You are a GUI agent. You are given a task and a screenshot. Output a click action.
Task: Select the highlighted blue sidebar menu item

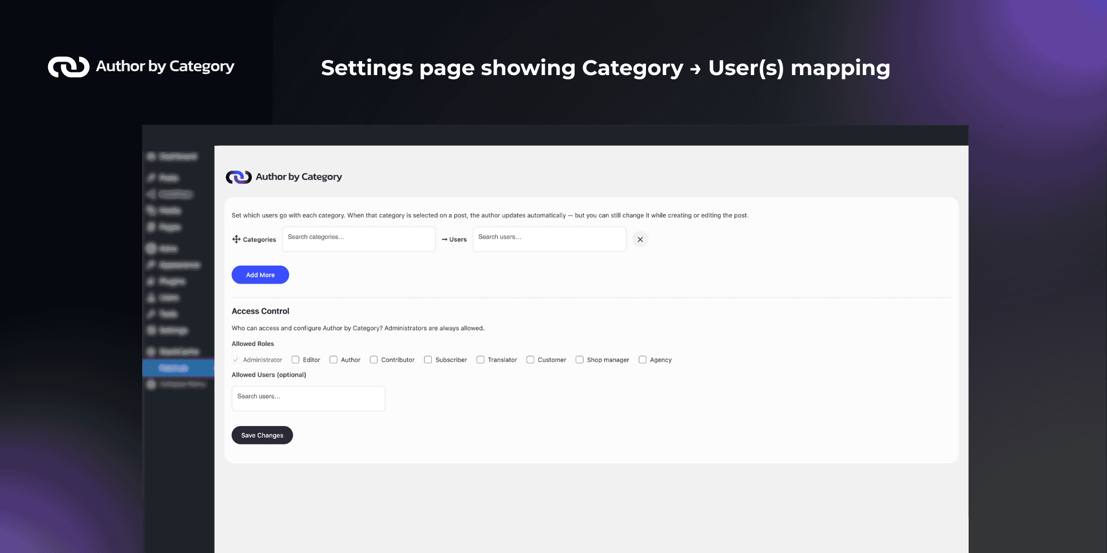point(178,368)
